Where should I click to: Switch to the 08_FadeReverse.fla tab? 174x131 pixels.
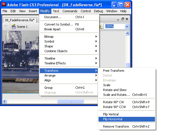(x=20, y=20)
